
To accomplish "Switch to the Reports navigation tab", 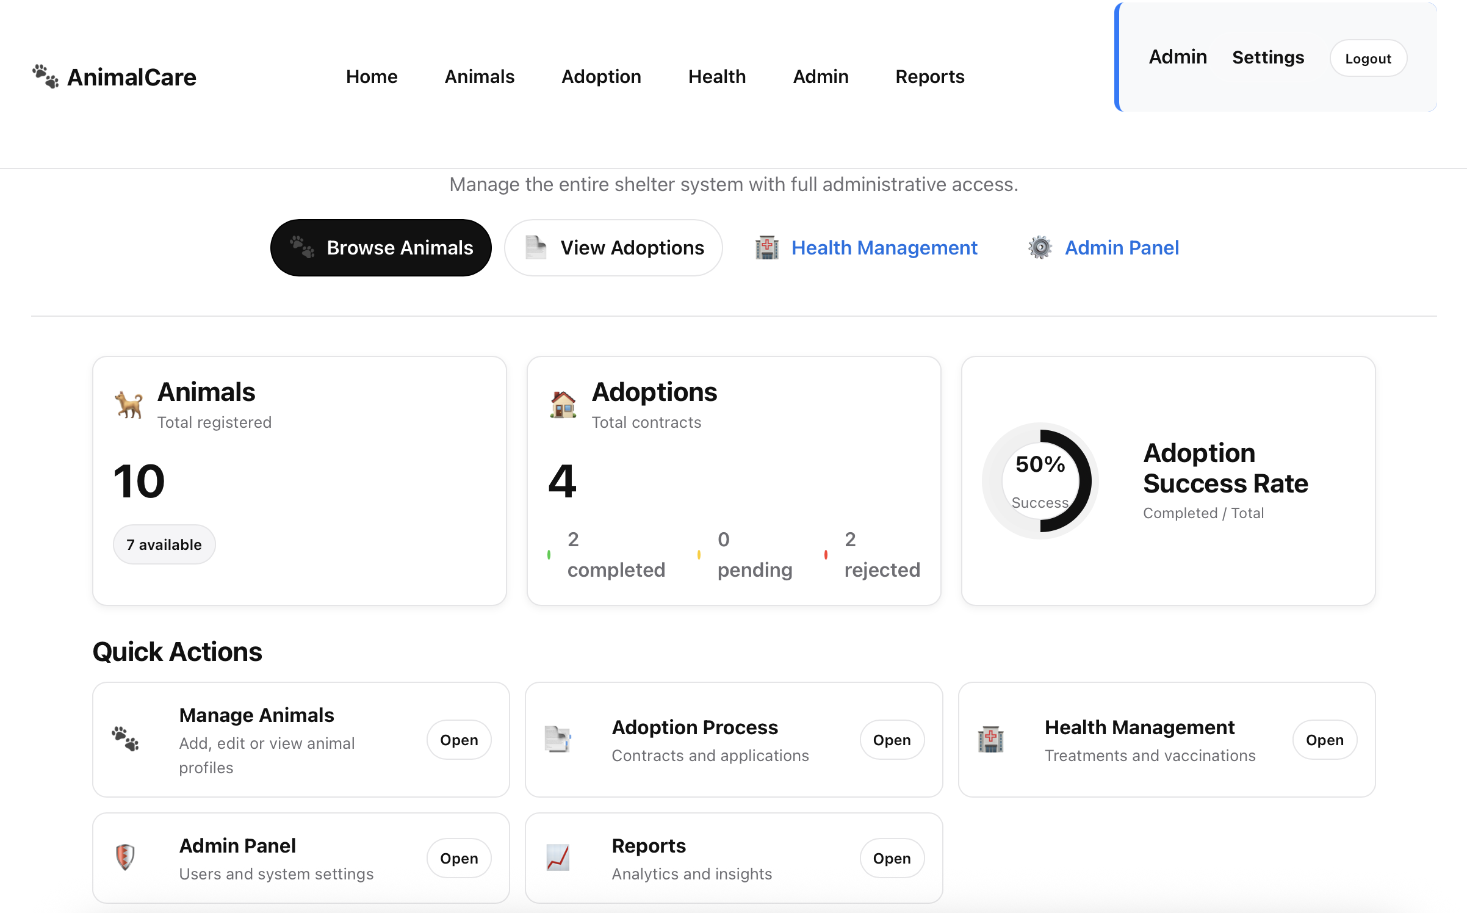I will pyautogui.click(x=929, y=76).
